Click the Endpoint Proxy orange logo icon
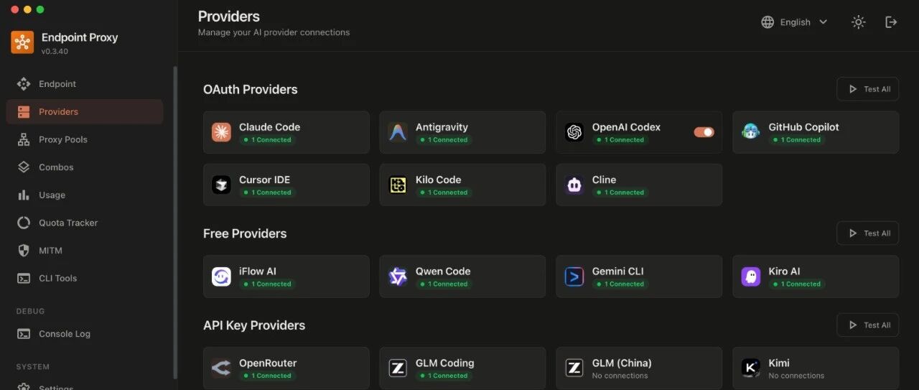 (x=22, y=42)
